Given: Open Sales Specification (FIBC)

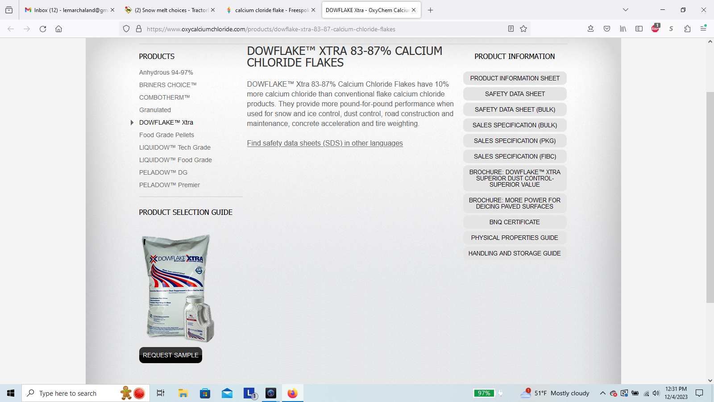Looking at the screenshot, I should coord(515,156).
